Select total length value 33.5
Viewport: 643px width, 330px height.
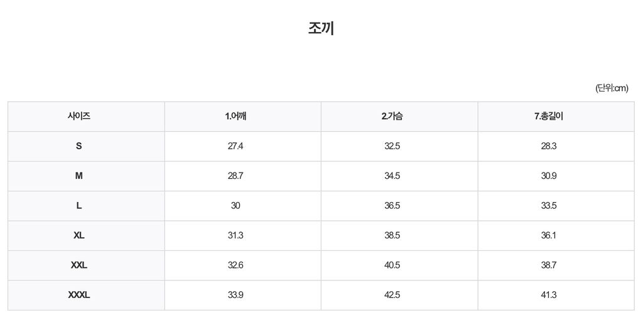coord(549,206)
